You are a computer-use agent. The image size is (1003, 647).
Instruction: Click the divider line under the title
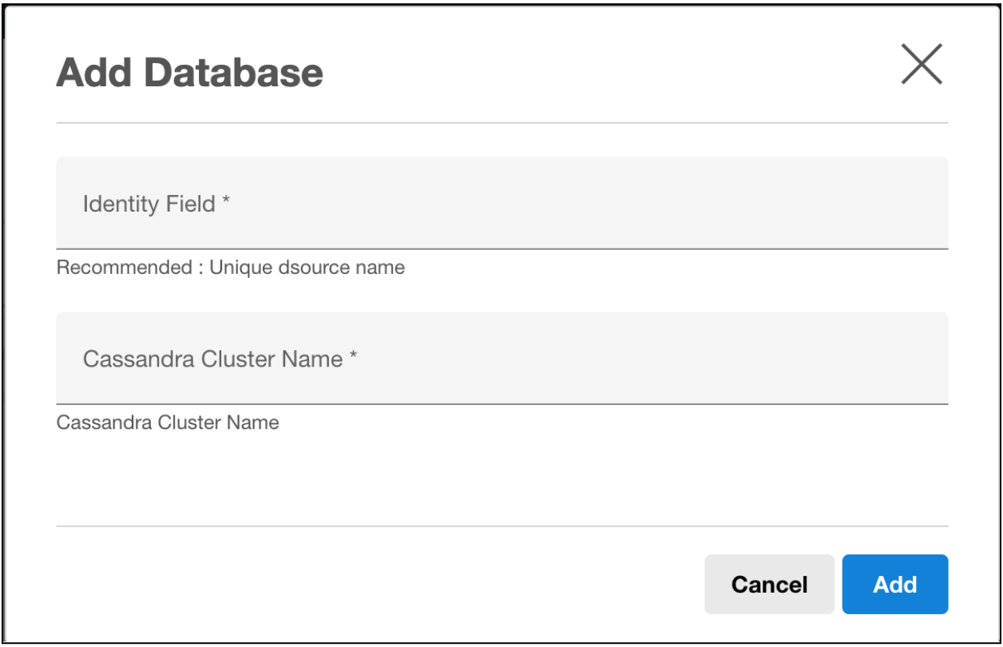[x=501, y=123]
